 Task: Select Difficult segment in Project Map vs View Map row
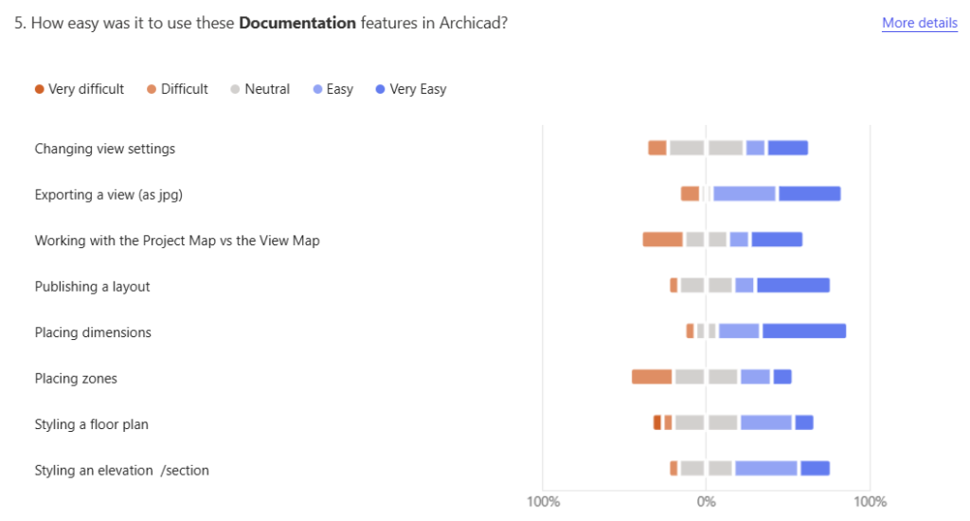point(662,240)
